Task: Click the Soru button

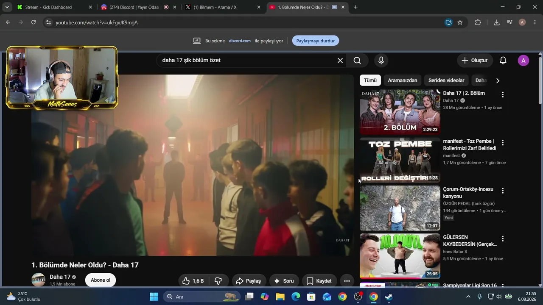Action: pyautogui.click(x=284, y=281)
